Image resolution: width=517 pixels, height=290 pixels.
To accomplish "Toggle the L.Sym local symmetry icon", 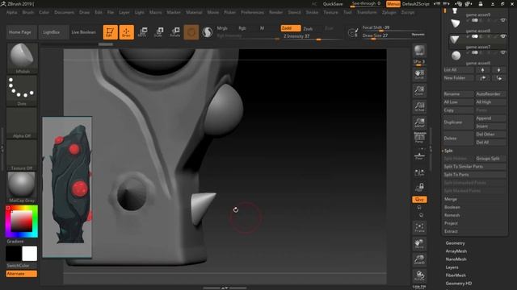I will click(x=419, y=172).
